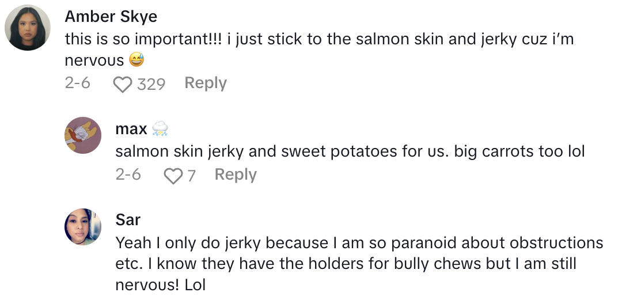622x296 pixels.
Task: Open Amber Skye's profile picture
Action: (28, 28)
